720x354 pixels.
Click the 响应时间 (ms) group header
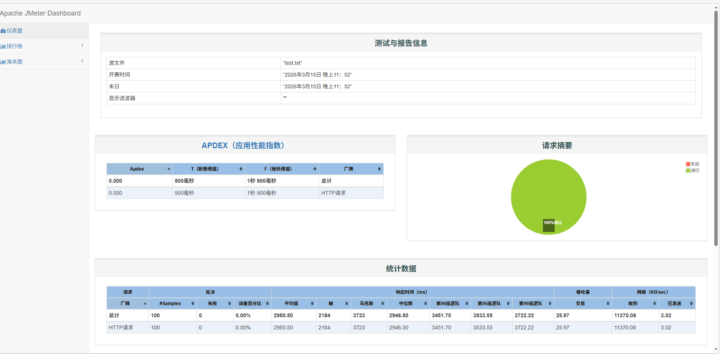[413, 292]
